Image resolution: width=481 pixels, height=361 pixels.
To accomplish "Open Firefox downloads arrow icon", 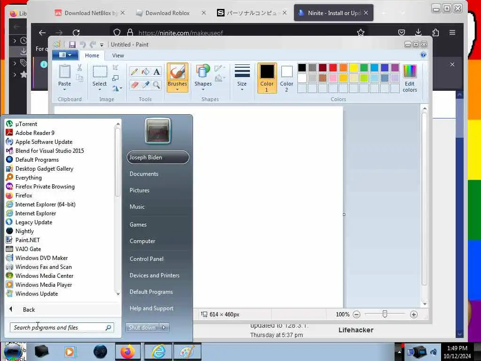I will point(419,32).
